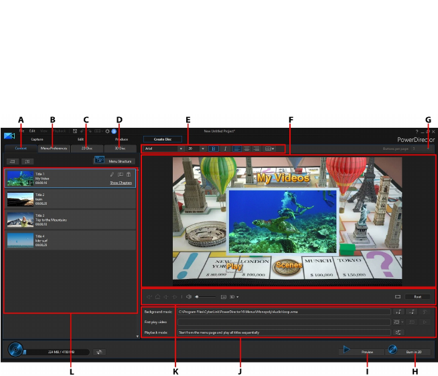
Task: Click the Burn in 2D button
Action: click(x=408, y=351)
